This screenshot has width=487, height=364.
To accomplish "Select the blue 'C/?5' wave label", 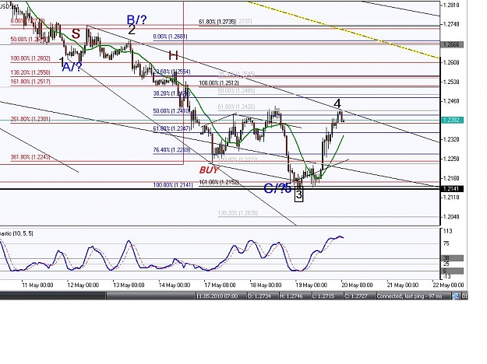I will coord(277,188).
